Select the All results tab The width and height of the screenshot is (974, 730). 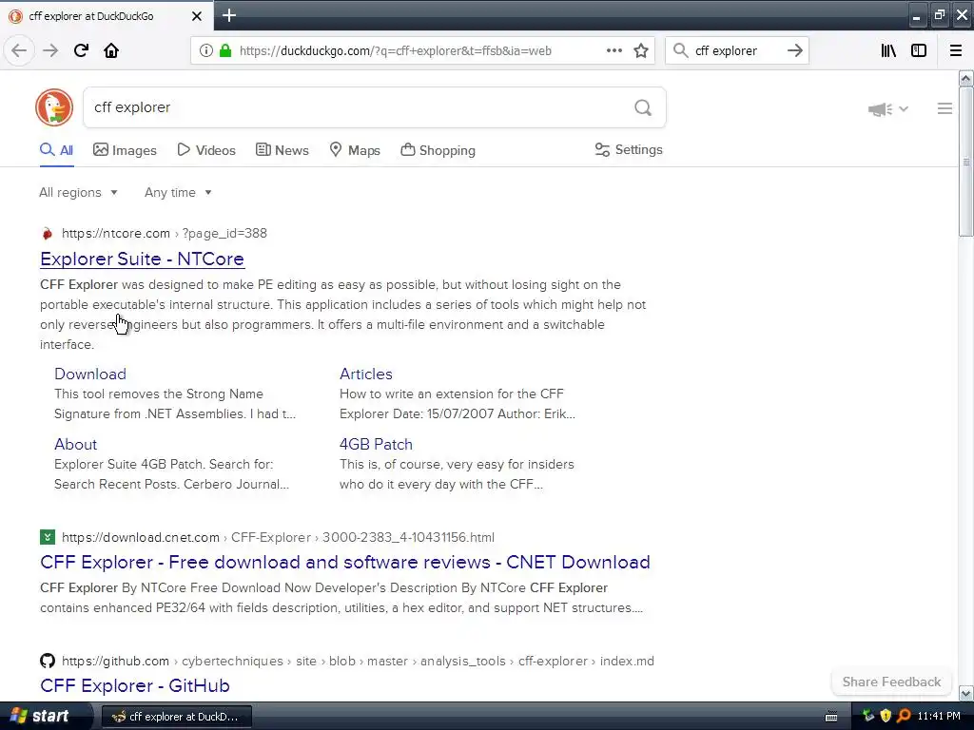click(x=56, y=150)
